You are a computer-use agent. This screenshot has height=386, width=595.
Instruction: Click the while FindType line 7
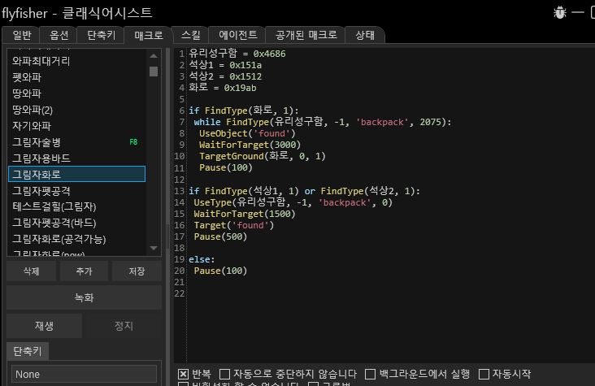323,122
